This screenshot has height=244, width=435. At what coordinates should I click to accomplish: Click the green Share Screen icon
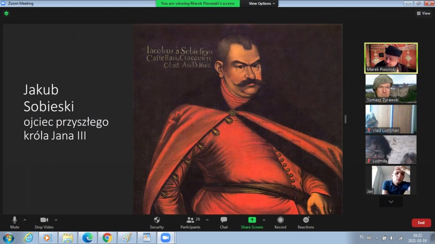coord(252,220)
